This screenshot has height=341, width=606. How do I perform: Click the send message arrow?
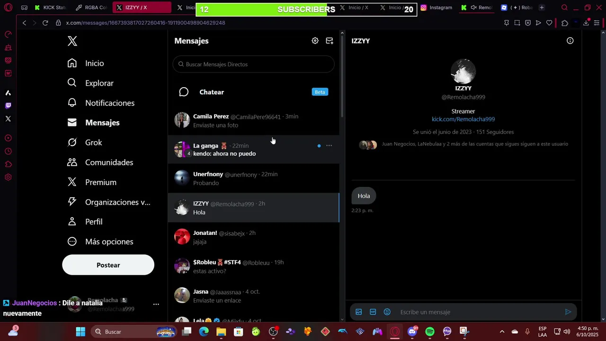pos(568,312)
